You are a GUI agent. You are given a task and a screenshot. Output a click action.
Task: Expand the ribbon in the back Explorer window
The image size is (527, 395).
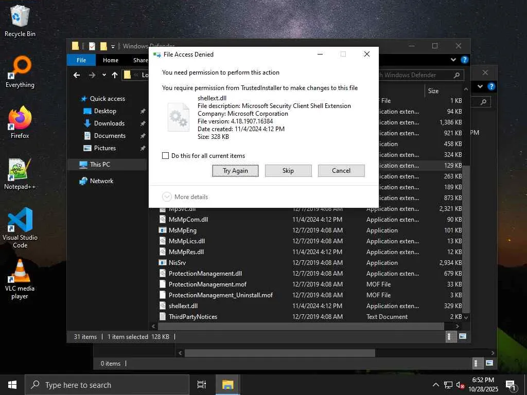click(x=480, y=86)
